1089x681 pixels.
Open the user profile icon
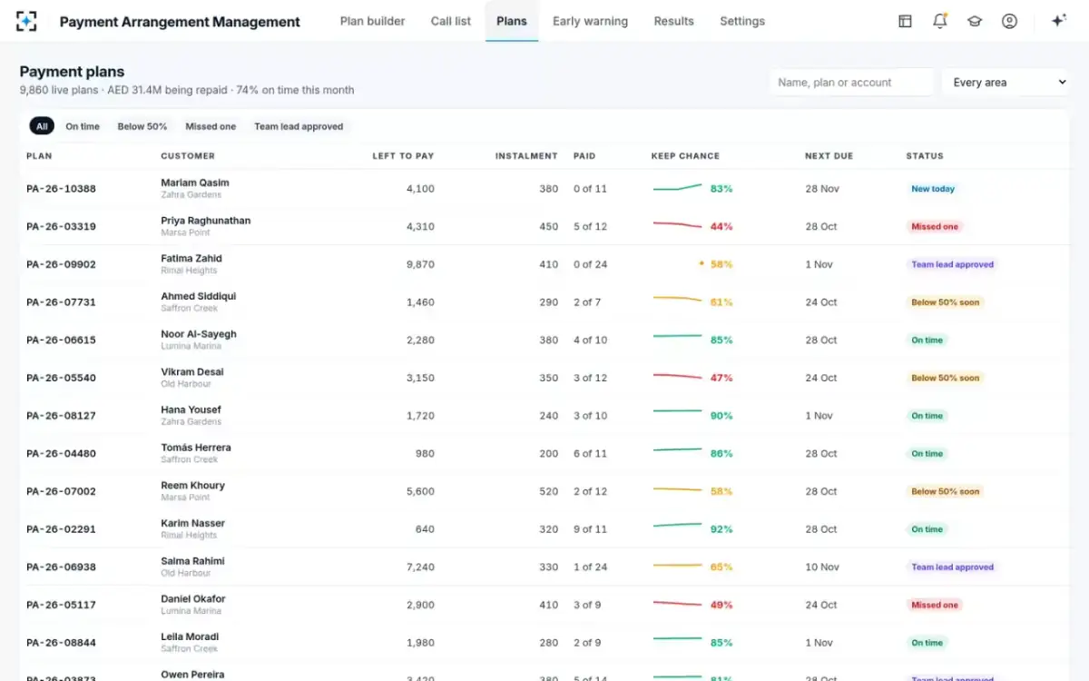click(x=1009, y=21)
